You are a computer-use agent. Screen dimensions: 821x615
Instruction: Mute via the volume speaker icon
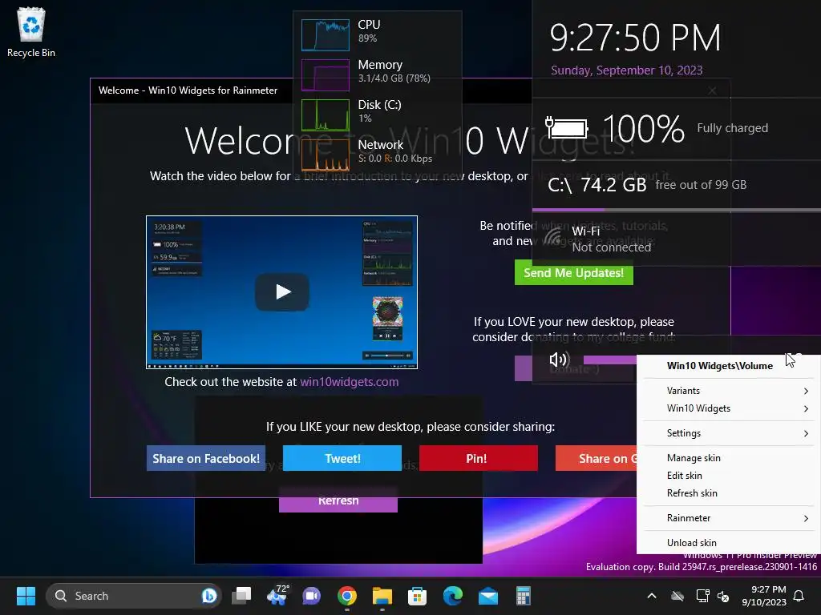(x=559, y=360)
